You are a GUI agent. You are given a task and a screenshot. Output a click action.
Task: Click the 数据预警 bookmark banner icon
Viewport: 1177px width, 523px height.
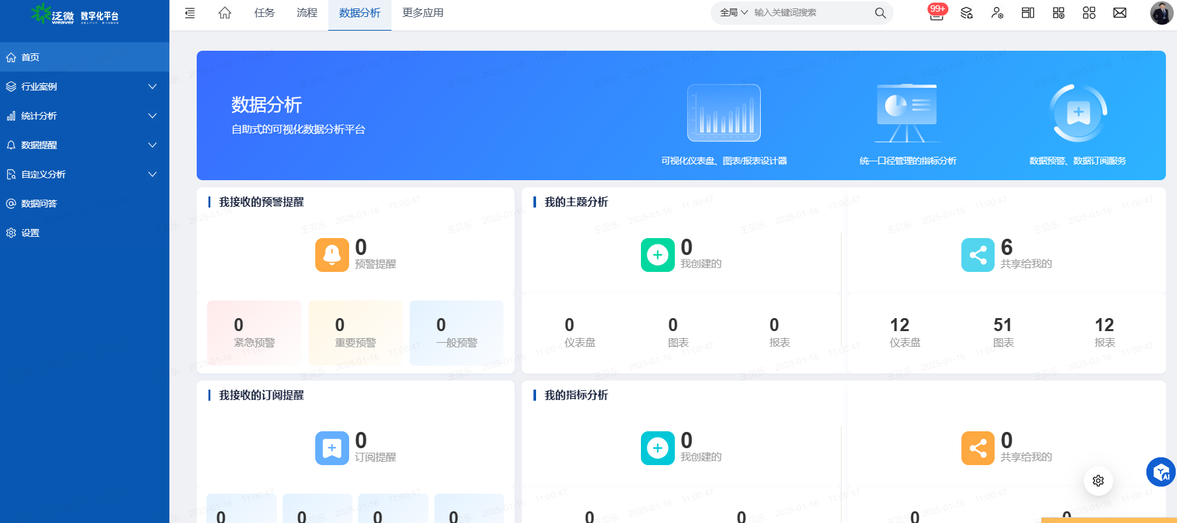(x=1078, y=113)
